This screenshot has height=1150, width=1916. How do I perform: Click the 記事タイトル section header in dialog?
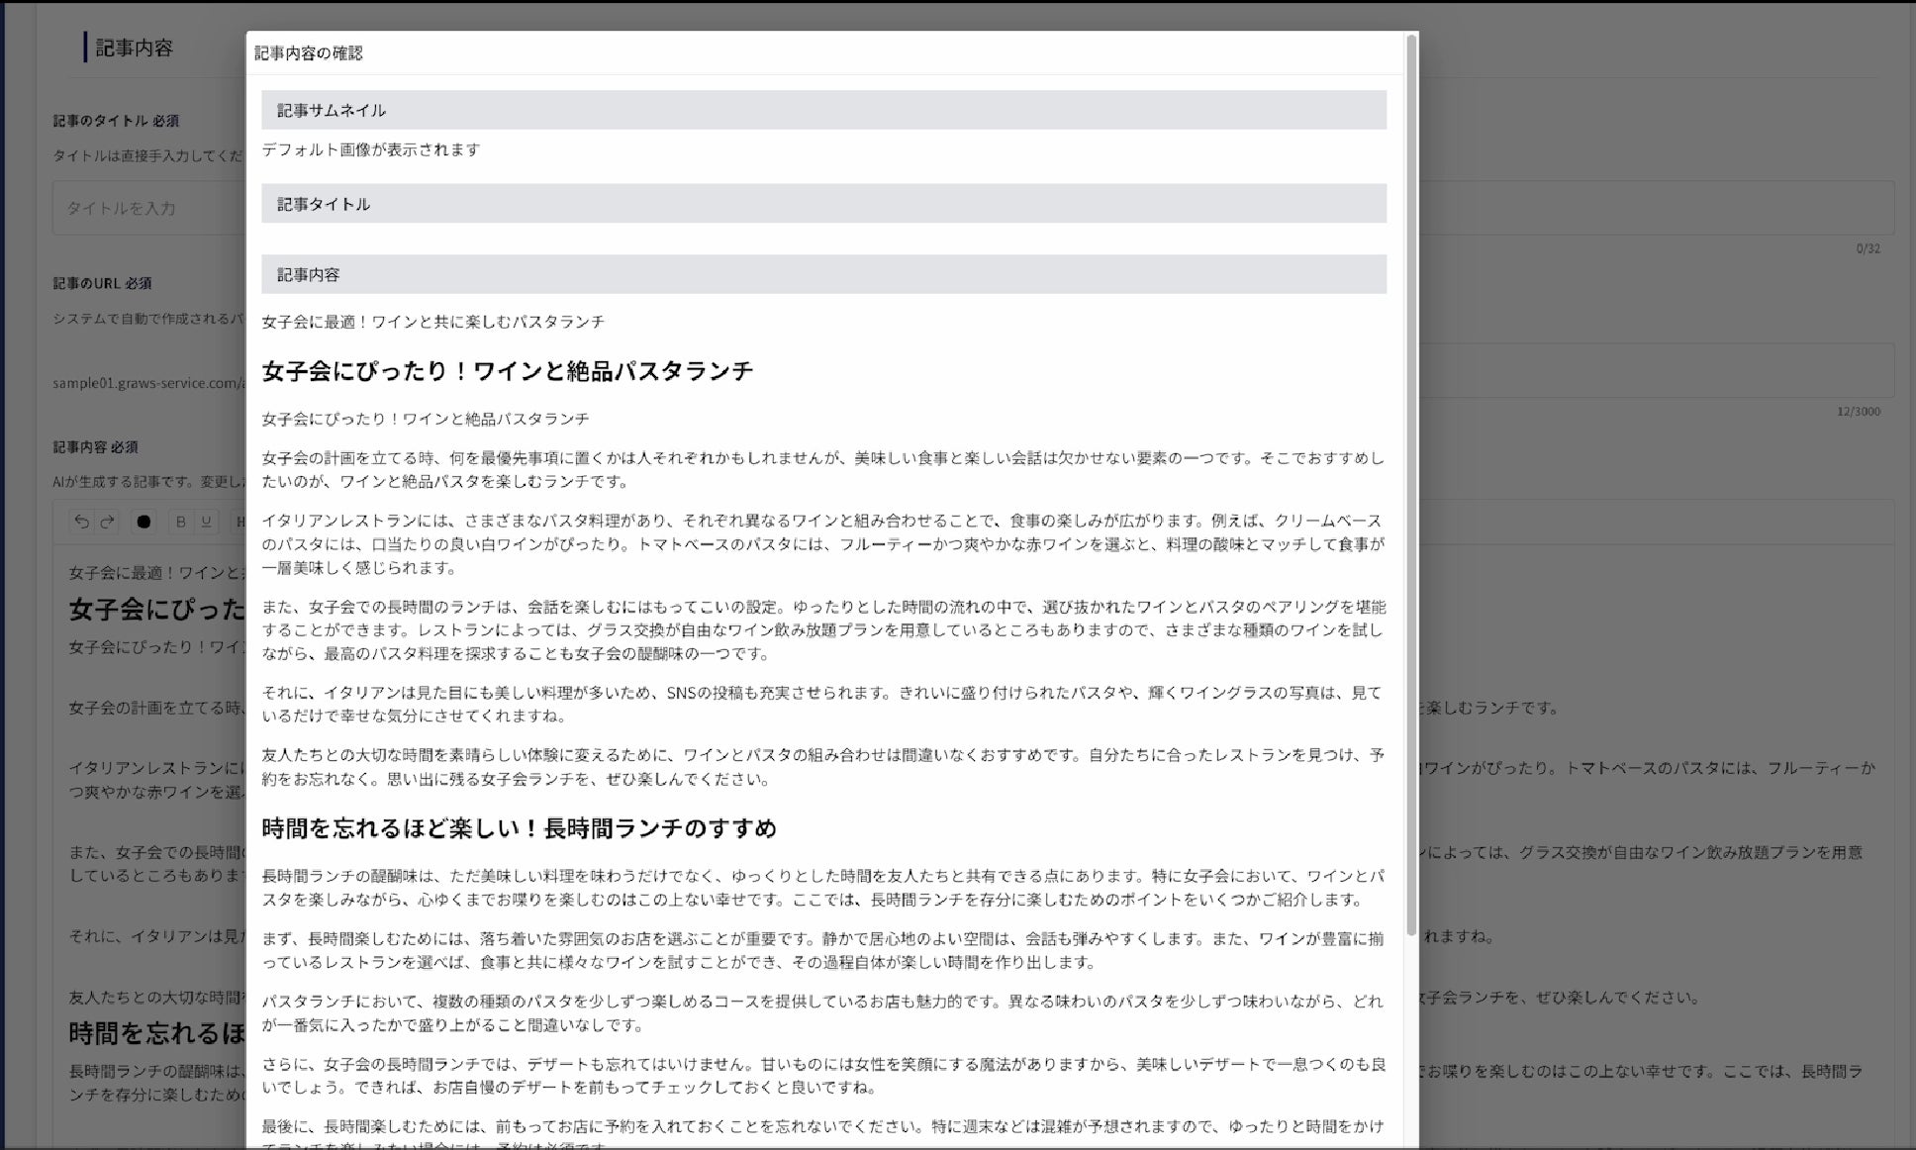(324, 204)
